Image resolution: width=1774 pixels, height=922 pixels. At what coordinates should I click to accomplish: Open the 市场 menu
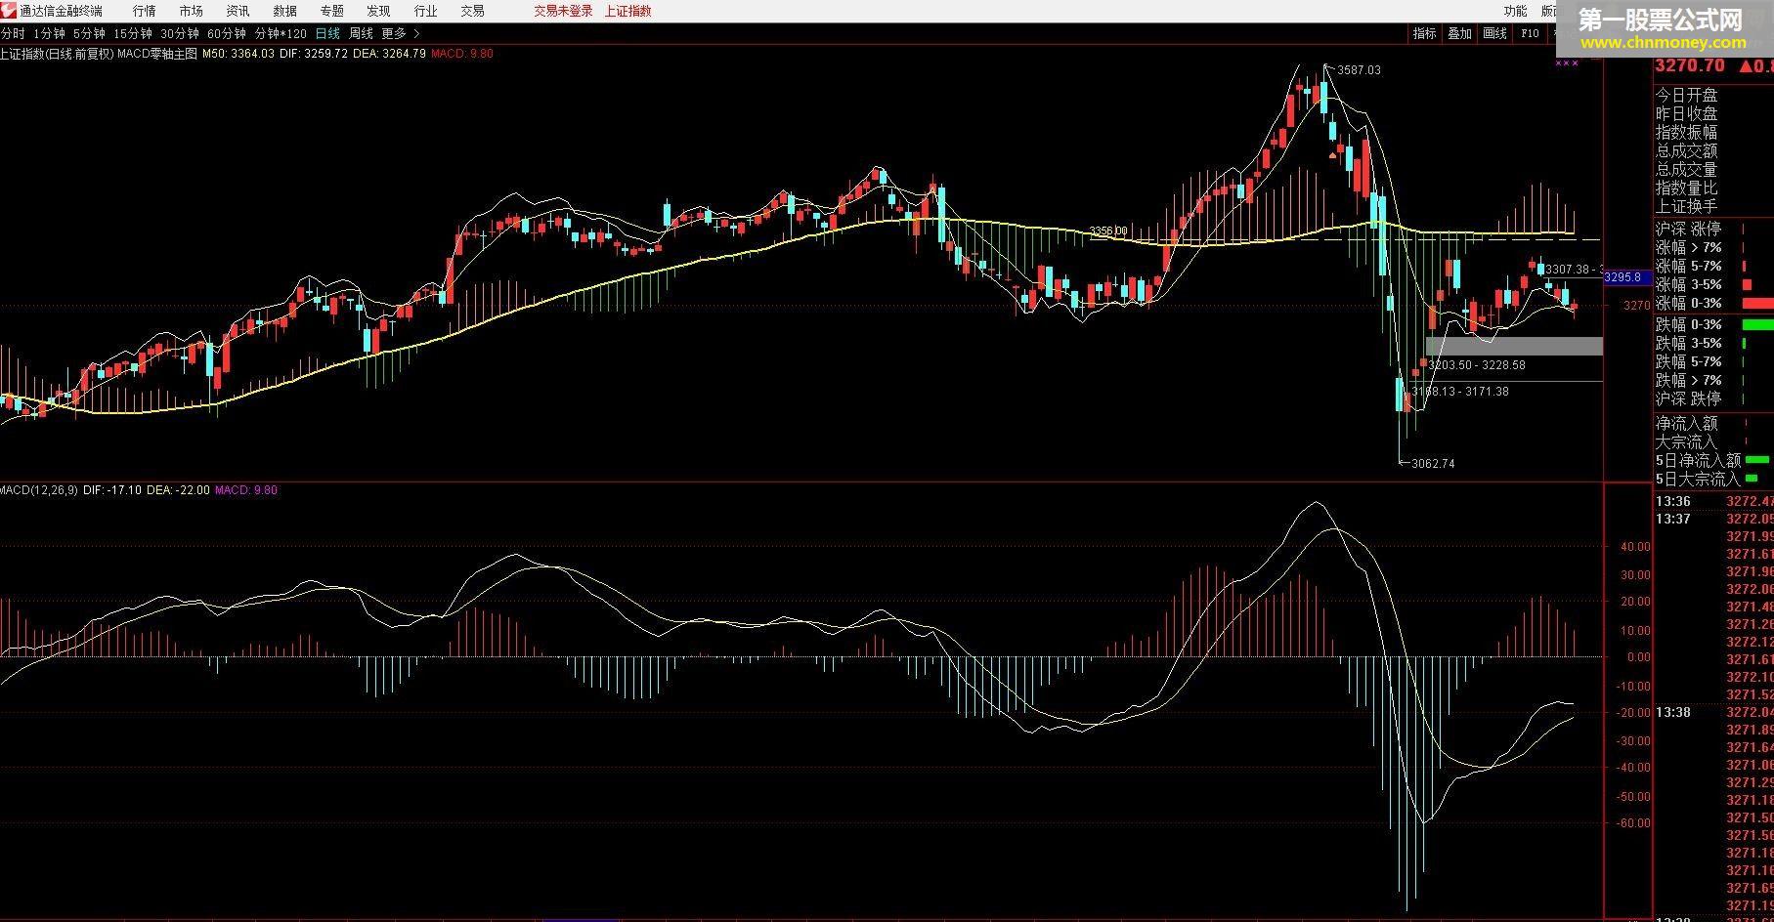tap(191, 11)
